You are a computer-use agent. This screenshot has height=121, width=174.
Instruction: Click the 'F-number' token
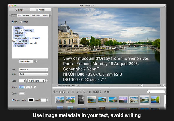click(19, 46)
